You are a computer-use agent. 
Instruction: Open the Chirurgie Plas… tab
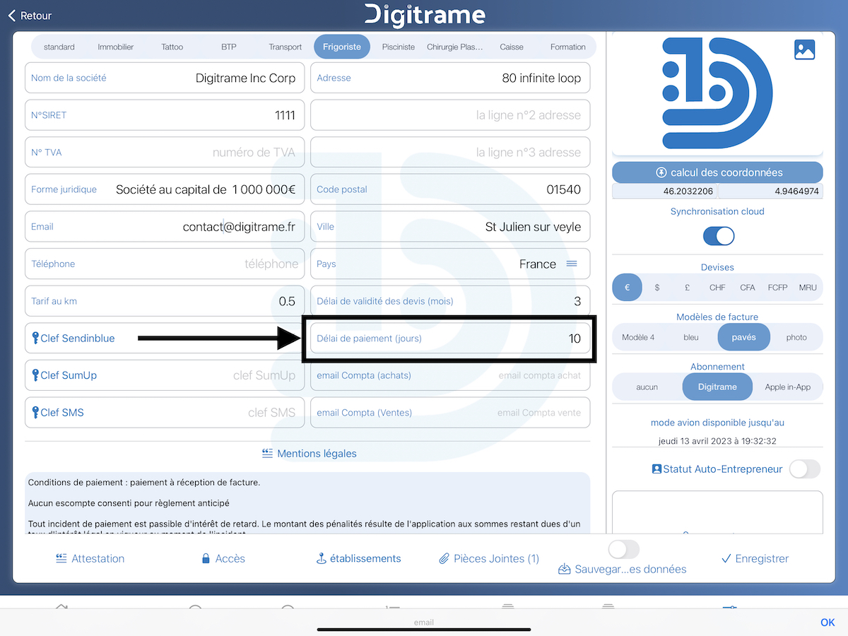[x=455, y=47]
